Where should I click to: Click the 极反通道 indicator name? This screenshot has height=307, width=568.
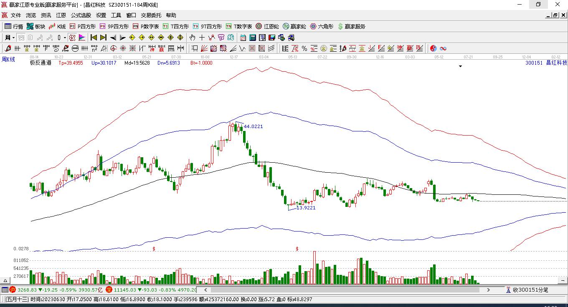coord(41,63)
